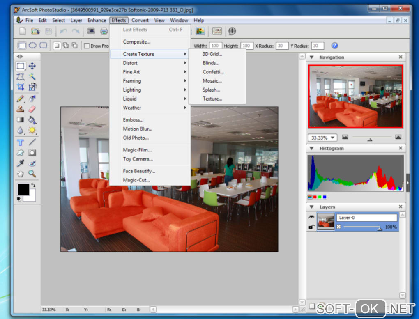
Task: Show blue histogram channel
Action: [325, 197]
